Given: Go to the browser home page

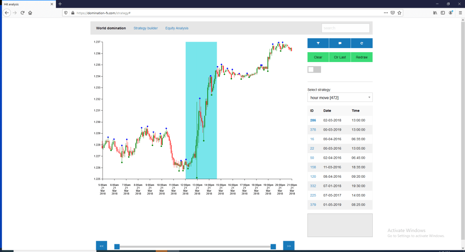Looking at the screenshot, I should [30, 13].
